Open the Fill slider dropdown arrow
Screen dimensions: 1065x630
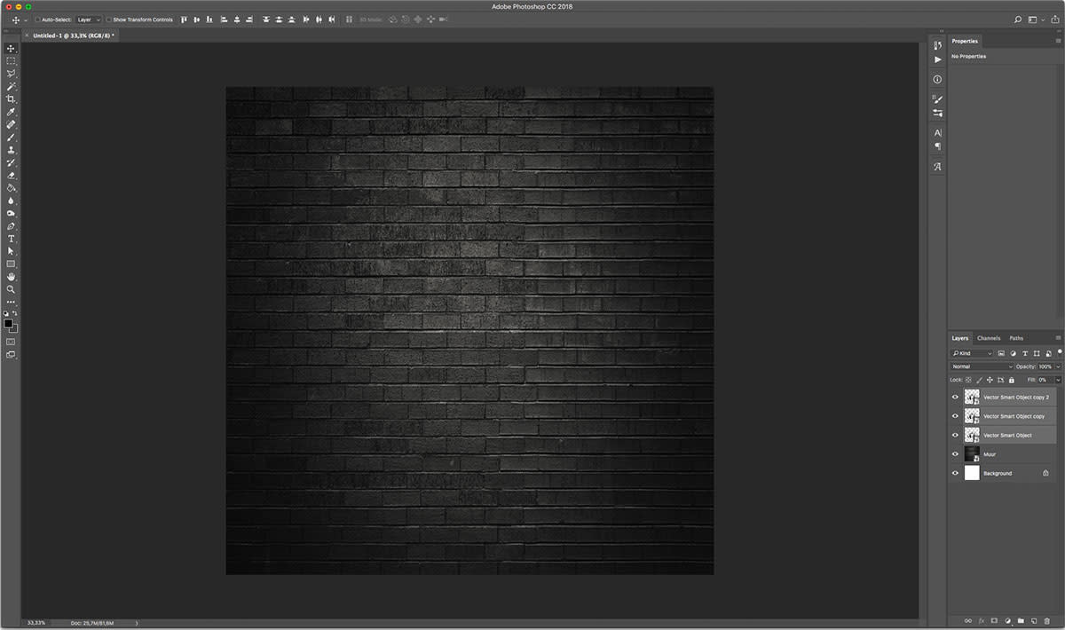coord(1058,380)
